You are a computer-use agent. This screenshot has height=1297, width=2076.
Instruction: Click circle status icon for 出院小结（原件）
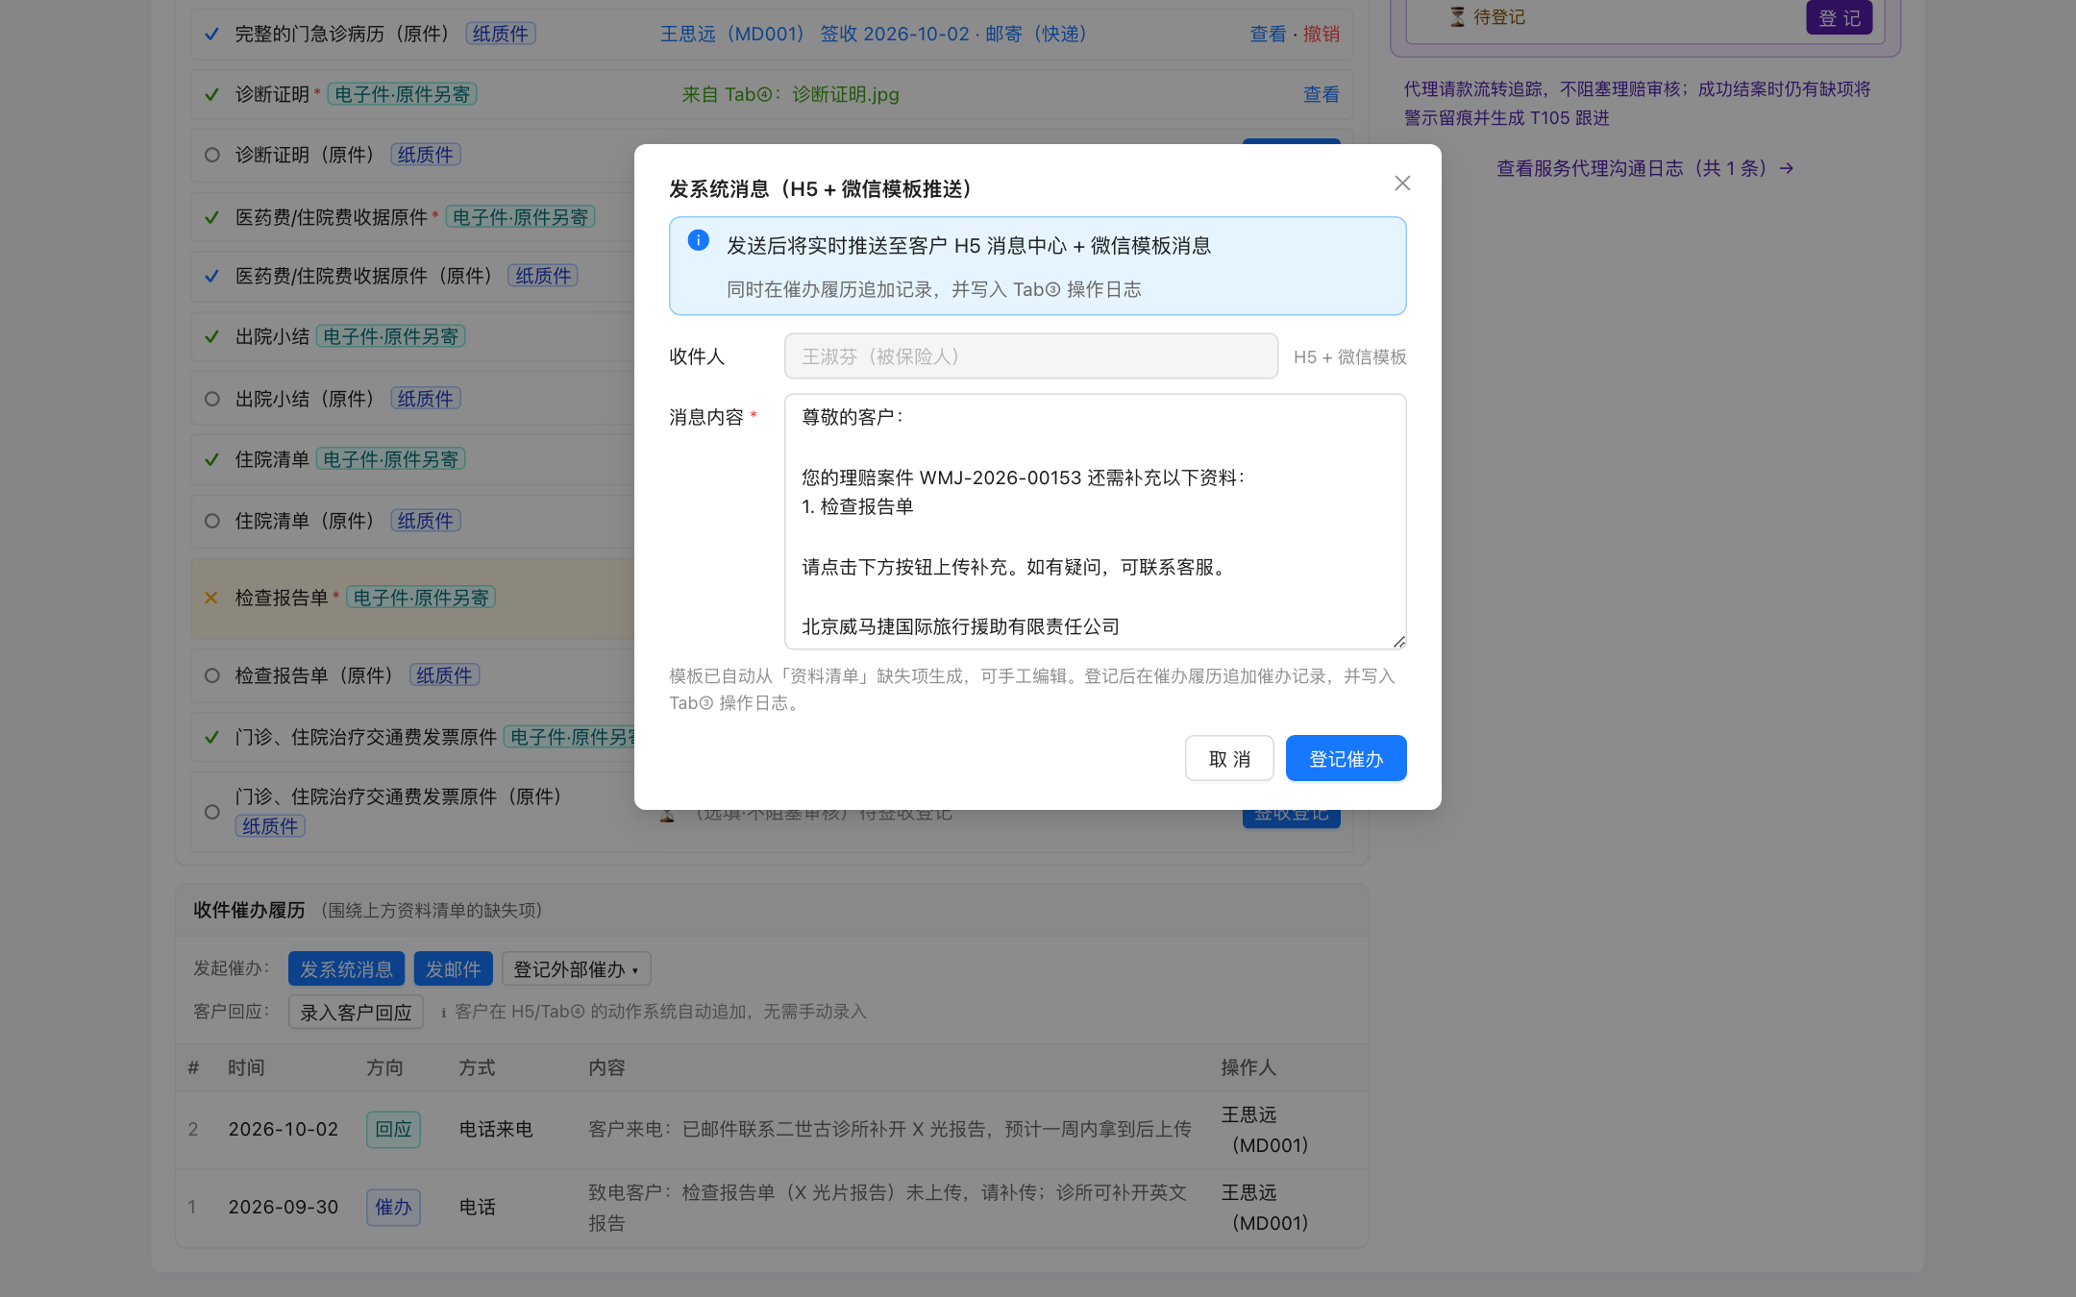pyautogui.click(x=212, y=399)
